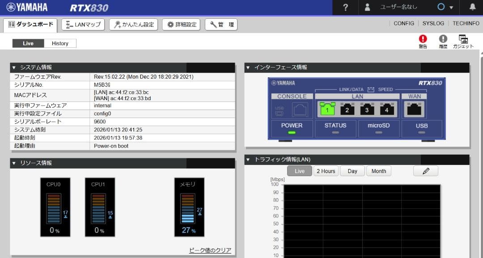Open the 履歴 history icon
483x258 pixels.
point(443,41)
